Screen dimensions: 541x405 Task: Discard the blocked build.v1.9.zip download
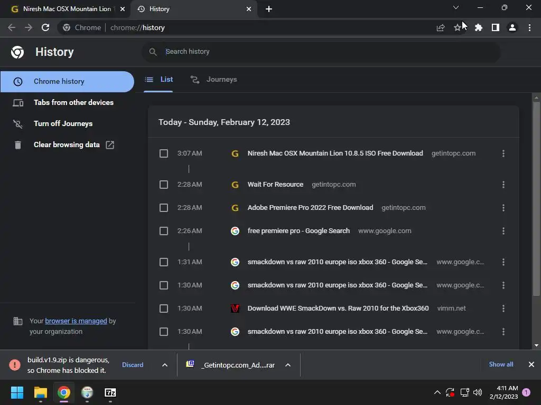(133, 365)
